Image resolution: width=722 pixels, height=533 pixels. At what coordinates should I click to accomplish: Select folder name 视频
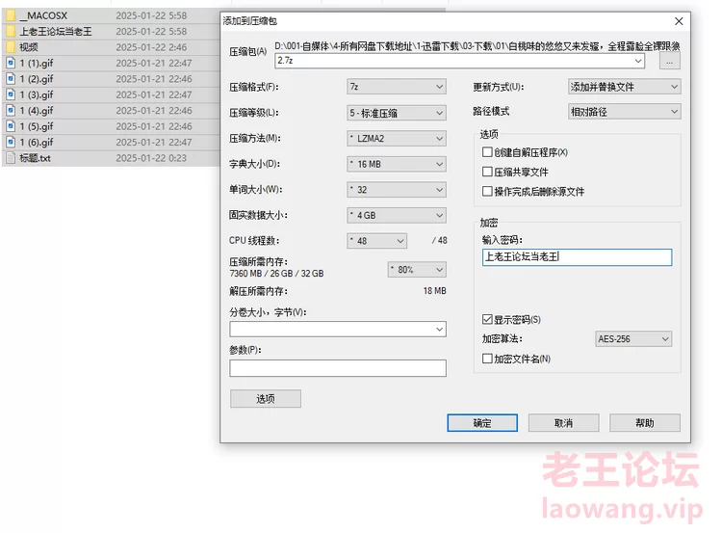29,47
